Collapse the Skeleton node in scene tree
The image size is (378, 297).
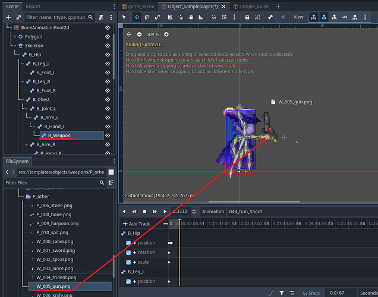click(14, 45)
